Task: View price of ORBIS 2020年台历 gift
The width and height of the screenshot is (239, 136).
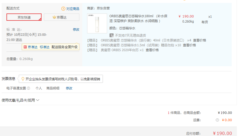Action: coord(152,50)
